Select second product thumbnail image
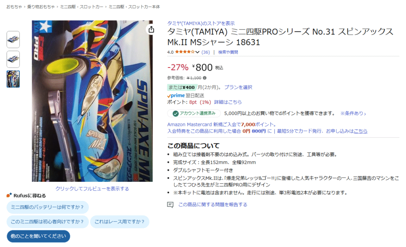The width and height of the screenshot is (406, 247). click(13, 59)
